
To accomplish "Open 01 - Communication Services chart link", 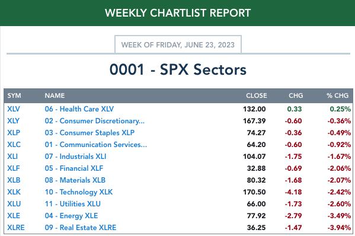I will 96,145.
